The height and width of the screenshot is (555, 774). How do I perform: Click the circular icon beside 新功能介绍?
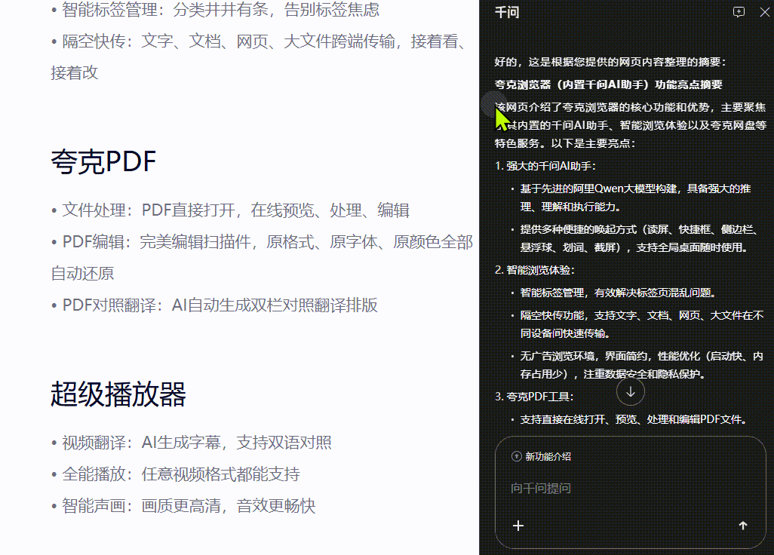516,455
